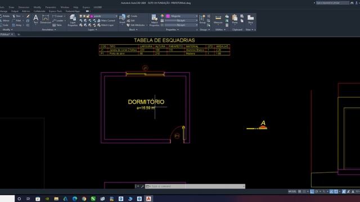The width and height of the screenshot is (360, 202).
Task: Open Layer Properties manager
Action: [x=73, y=20]
